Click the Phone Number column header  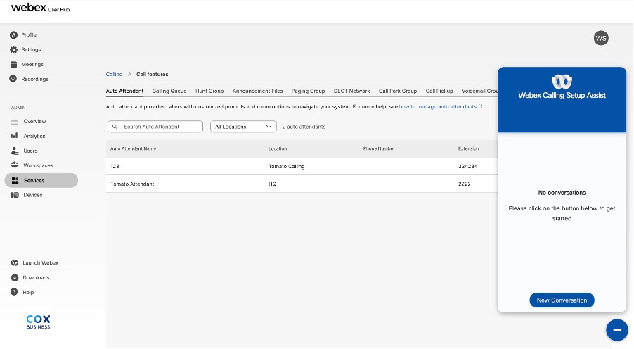tap(380, 148)
